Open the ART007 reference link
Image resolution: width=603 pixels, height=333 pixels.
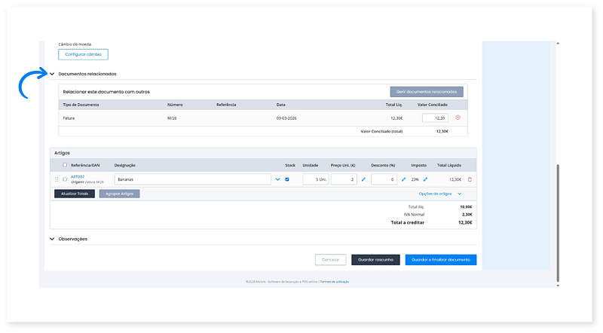click(x=78, y=176)
